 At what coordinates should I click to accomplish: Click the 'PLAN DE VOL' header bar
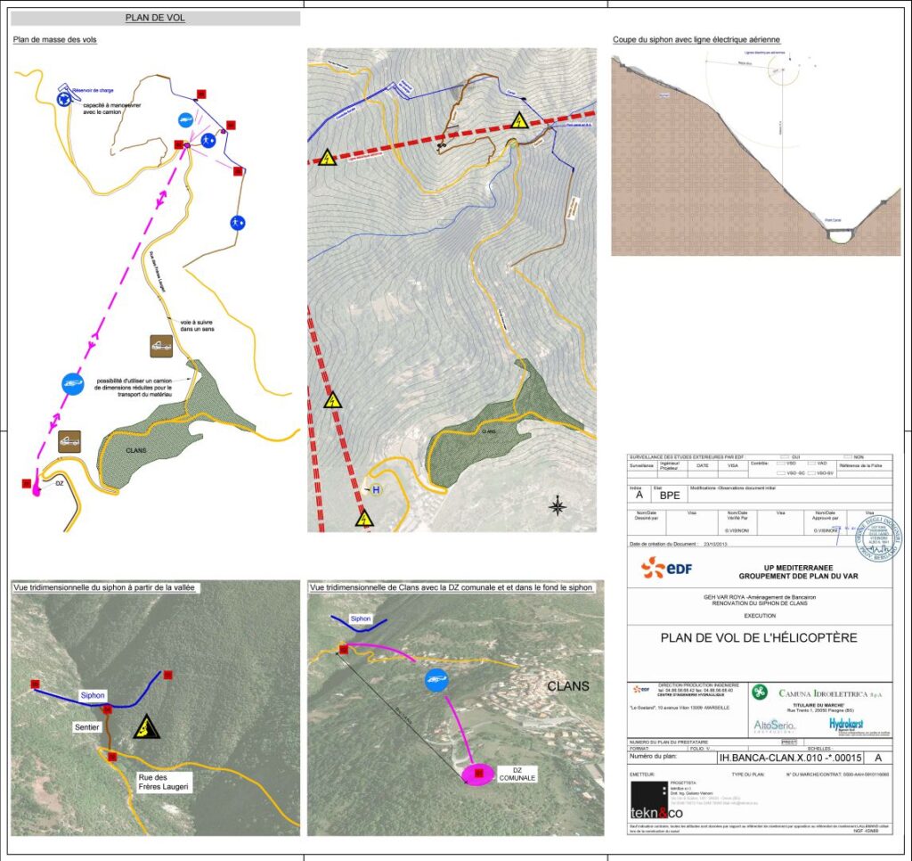click(156, 18)
